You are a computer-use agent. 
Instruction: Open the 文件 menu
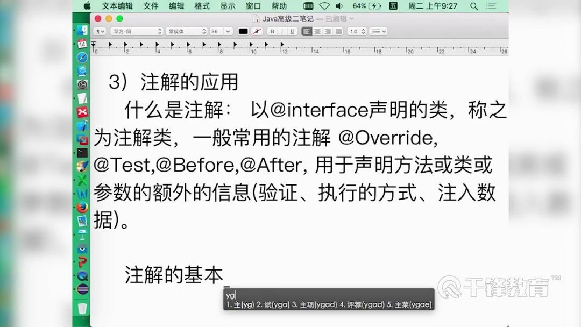pos(151,6)
